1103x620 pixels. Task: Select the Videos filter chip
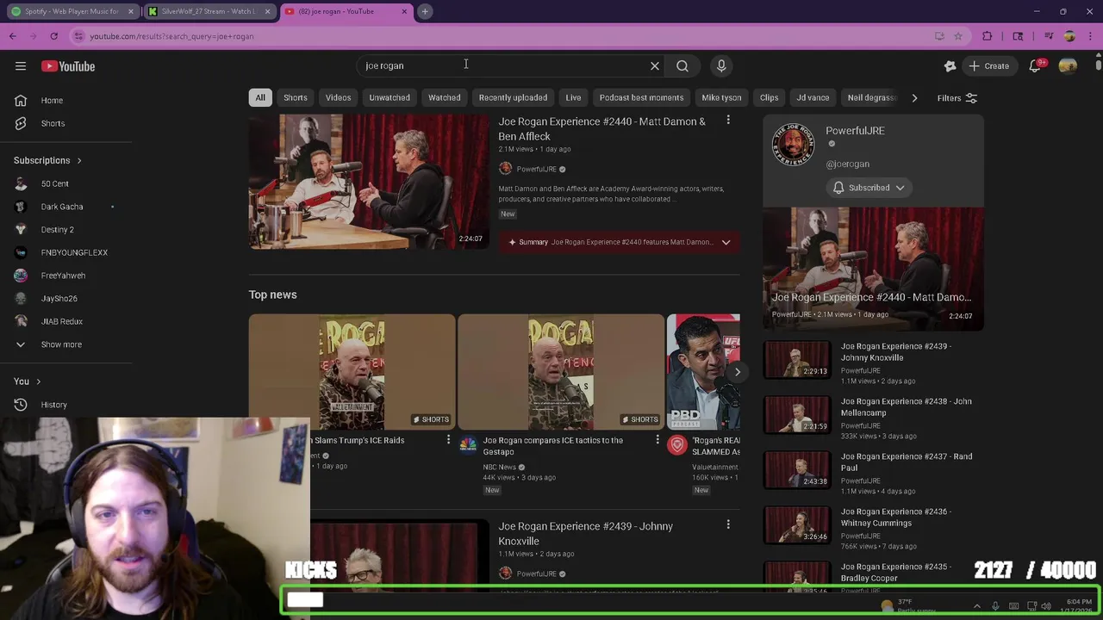click(x=338, y=97)
